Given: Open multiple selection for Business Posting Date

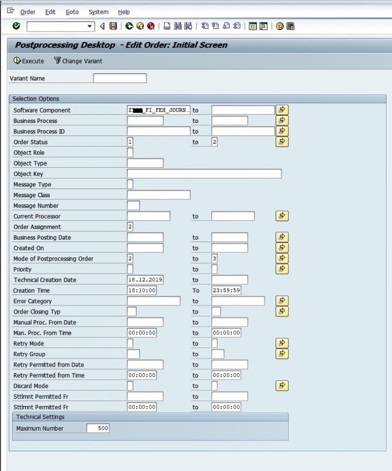Looking at the screenshot, I should click(282, 237).
